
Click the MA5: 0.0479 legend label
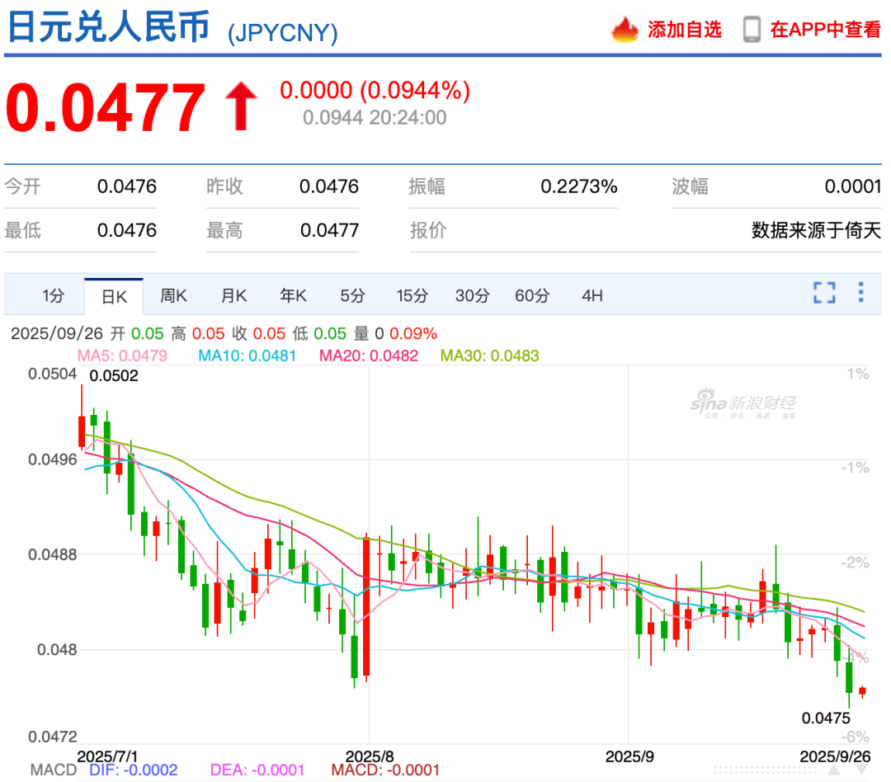pos(122,356)
